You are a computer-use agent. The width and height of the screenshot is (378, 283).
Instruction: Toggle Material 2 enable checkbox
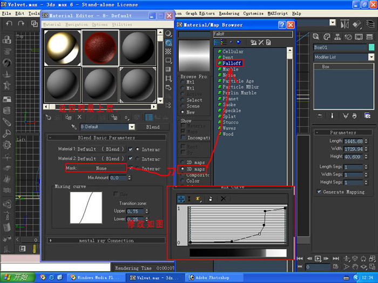tap(131, 159)
